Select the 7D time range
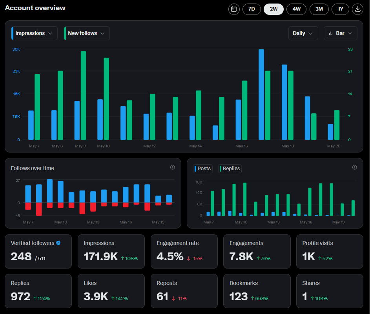370x314 pixels. (252, 9)
